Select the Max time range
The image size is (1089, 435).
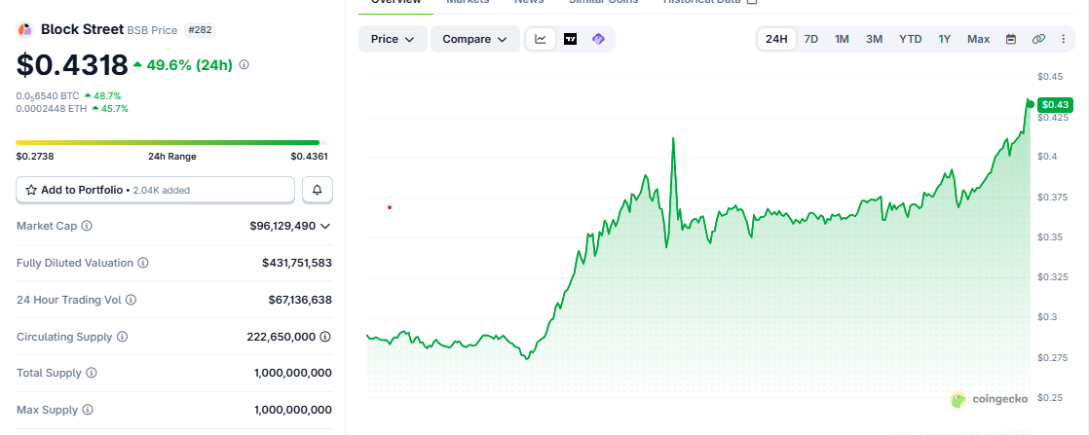coord(979,39)
